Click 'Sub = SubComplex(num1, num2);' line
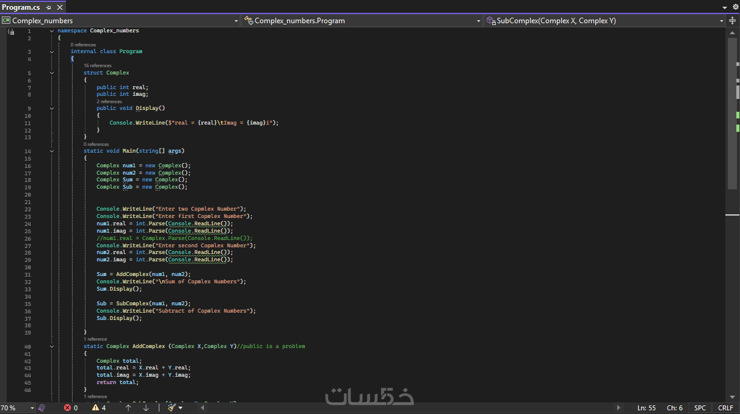The width and height of the screenshot is (740, 414). [143, 303]
